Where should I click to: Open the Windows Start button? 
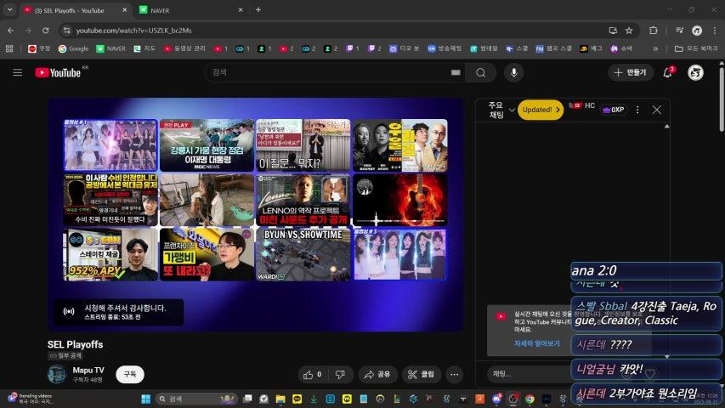(145, 399)
